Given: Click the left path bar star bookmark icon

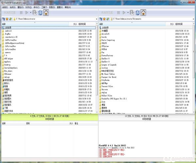Looking at the screenshot, I should [x=7, y=19].
